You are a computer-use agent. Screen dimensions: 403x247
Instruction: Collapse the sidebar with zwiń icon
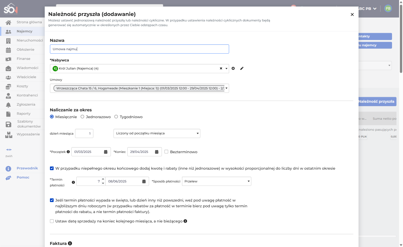(9, 150)
